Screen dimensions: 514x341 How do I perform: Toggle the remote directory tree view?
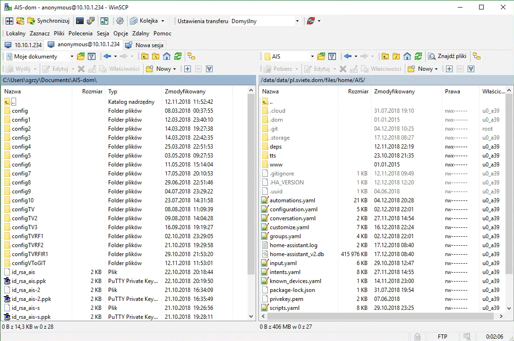pyautogui.click(x=477, y=56)
